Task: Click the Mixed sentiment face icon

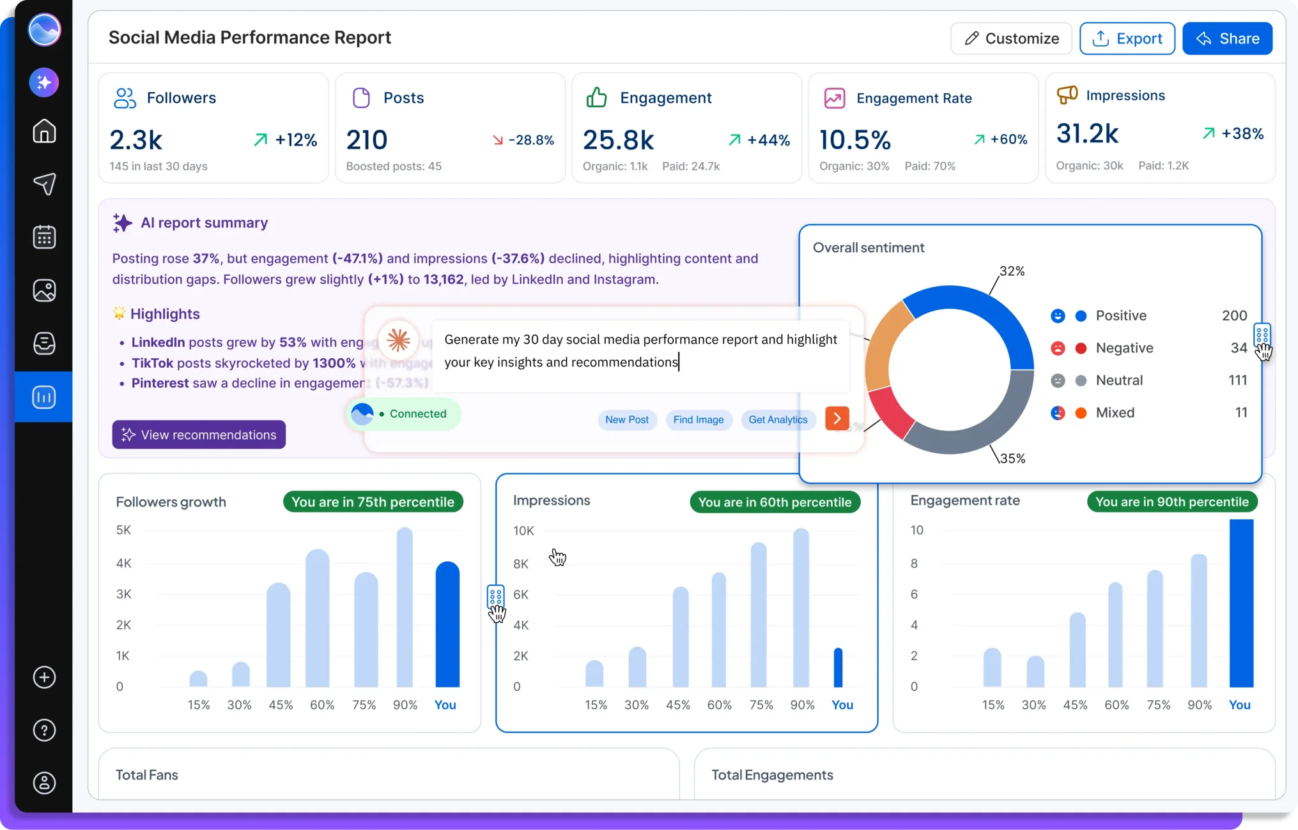Action: click(x=1058, y=412)
